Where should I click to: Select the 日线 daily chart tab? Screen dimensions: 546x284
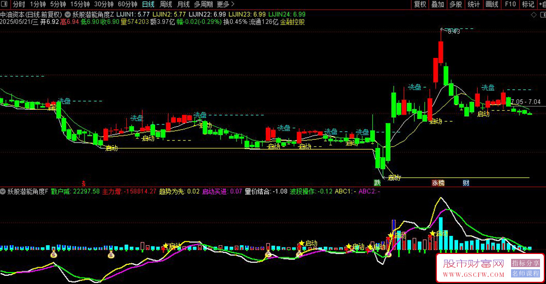coord(149,4)
